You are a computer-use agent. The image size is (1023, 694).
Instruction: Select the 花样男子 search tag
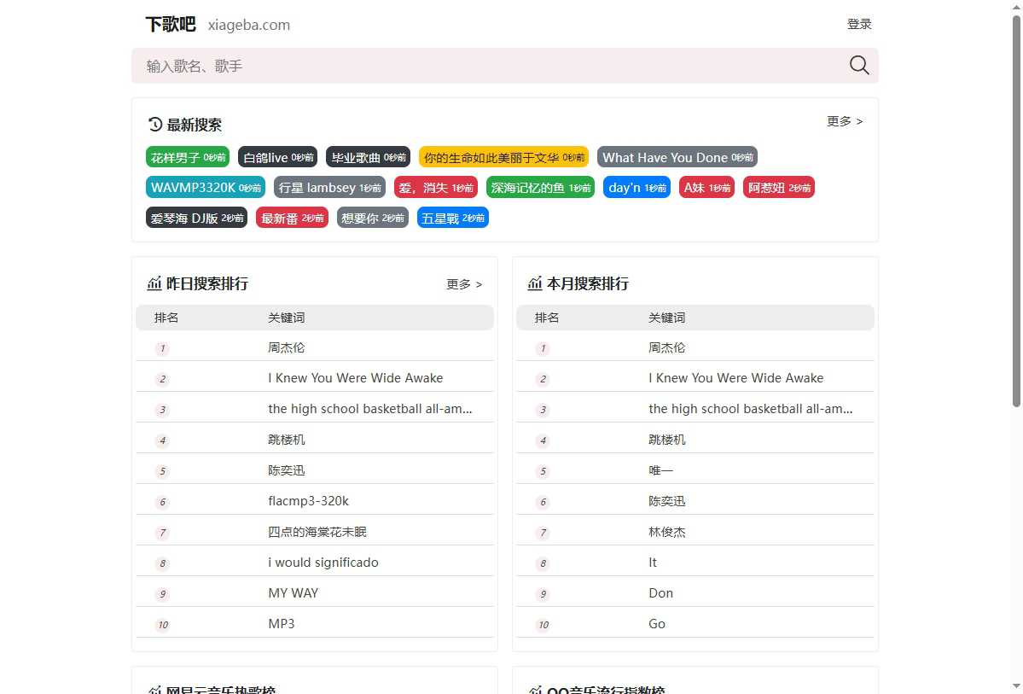click(188, 157)
